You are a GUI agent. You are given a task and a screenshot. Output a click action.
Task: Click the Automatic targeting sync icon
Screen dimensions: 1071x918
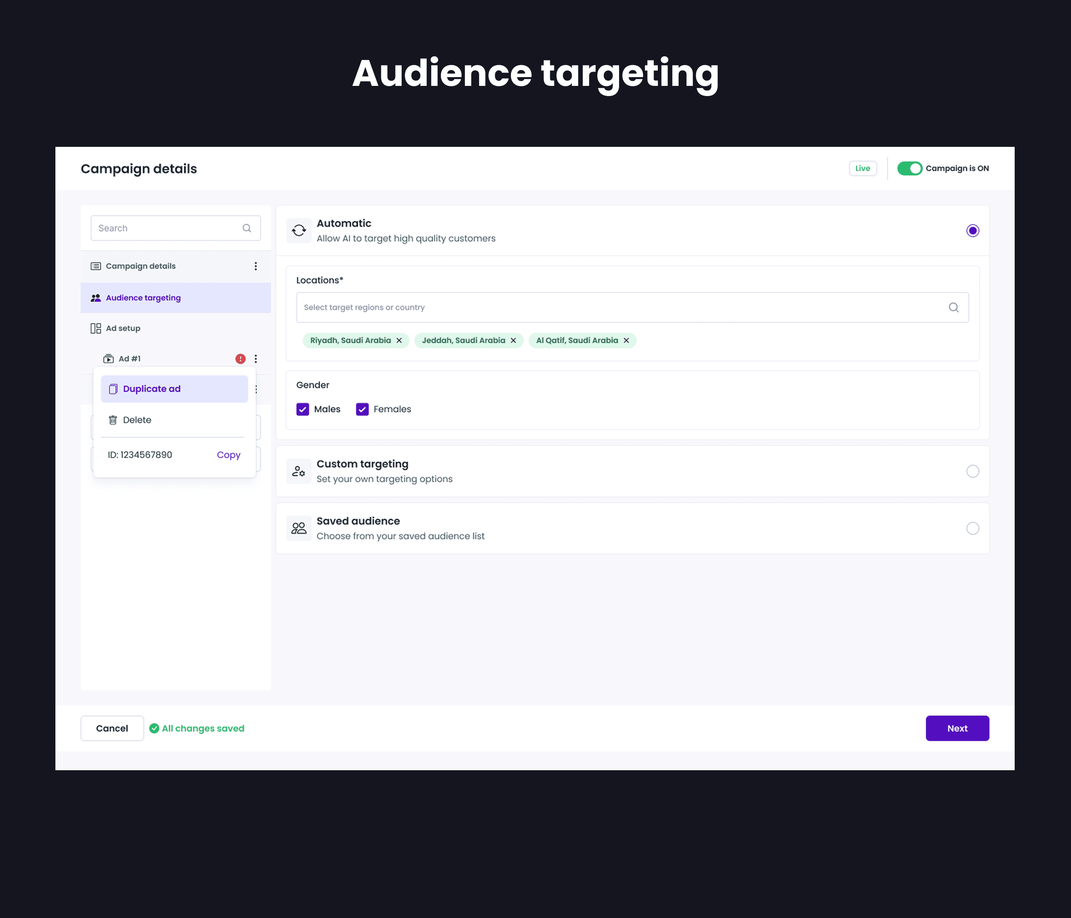[x=299, y=231]
